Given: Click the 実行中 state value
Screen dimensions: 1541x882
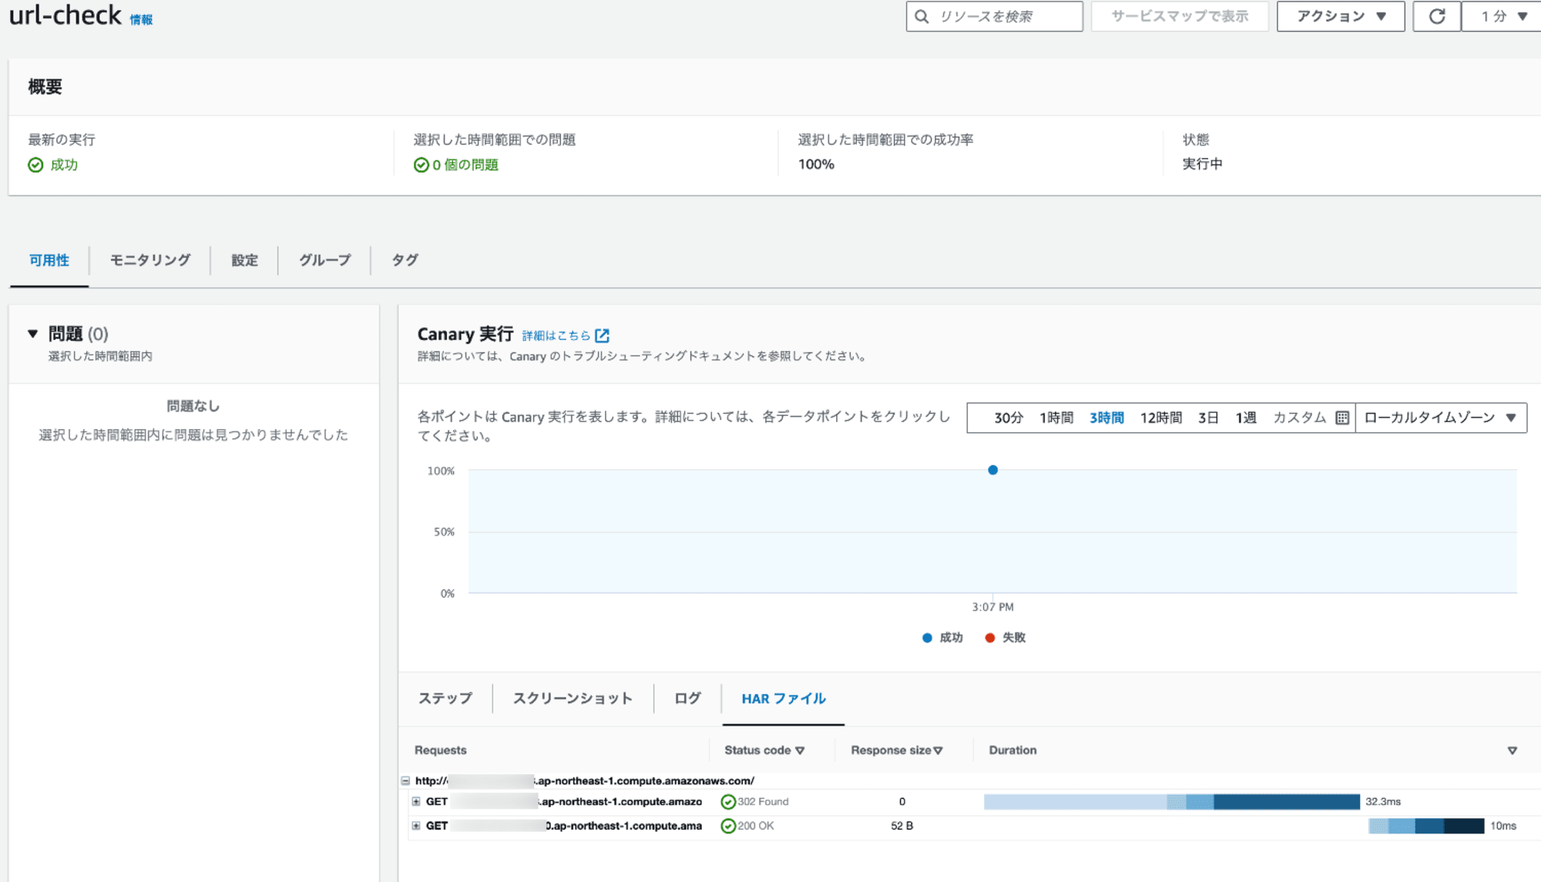Looking at the screenshot, I should pos(1202,164).
